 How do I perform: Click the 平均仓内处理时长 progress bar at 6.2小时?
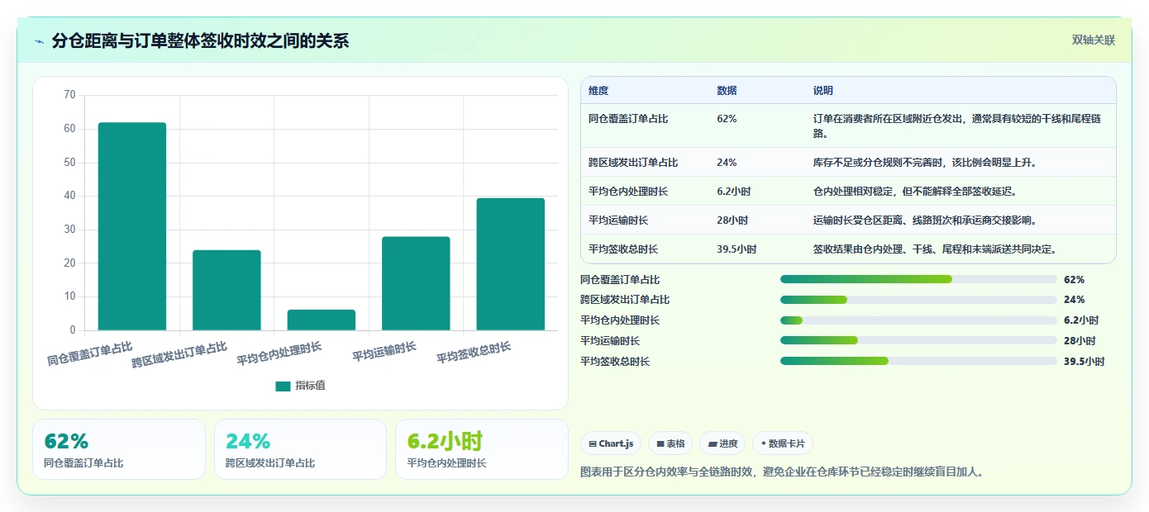tap(918, 320)
